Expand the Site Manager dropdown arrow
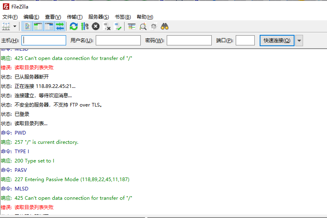327x218 pixels. (x=15, y=26)
